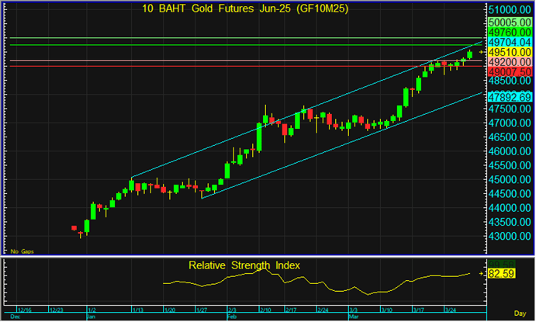Click the light green 50005.00 level label
The height and width of the screenshot is (322, 536).
[509, 23]
